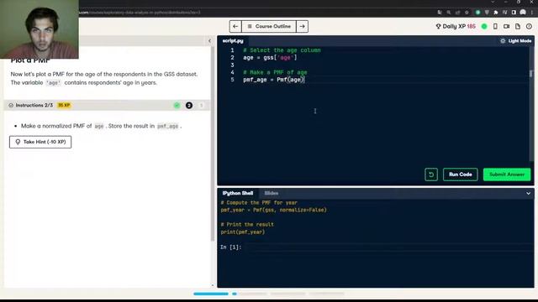Click shell line pmf_year = Pmf(gss, normalize=False)
This screenshot has width=538, height=302.
click(273, 210)
